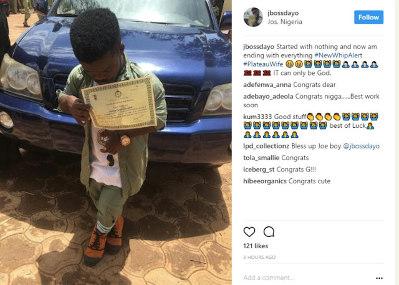This screenshot has height=285, width=399.
Task: Click the comment speech bubble icon
Action: [x=269, y=232]
